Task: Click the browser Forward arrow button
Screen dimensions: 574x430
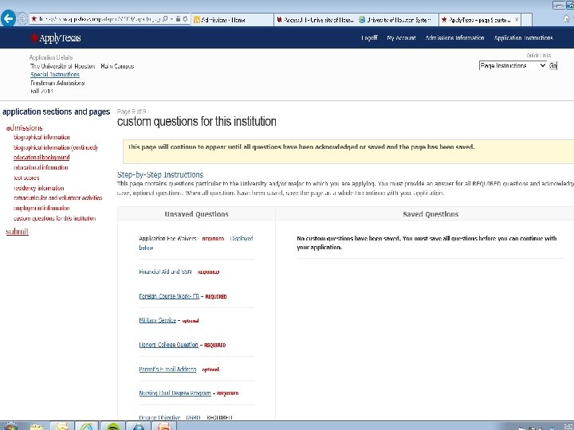Action: 22,18
